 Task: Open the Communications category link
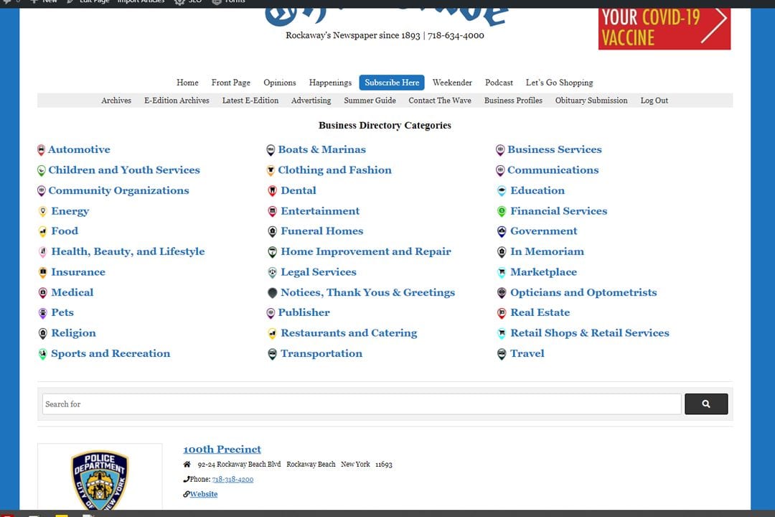[x=553, y=171]
